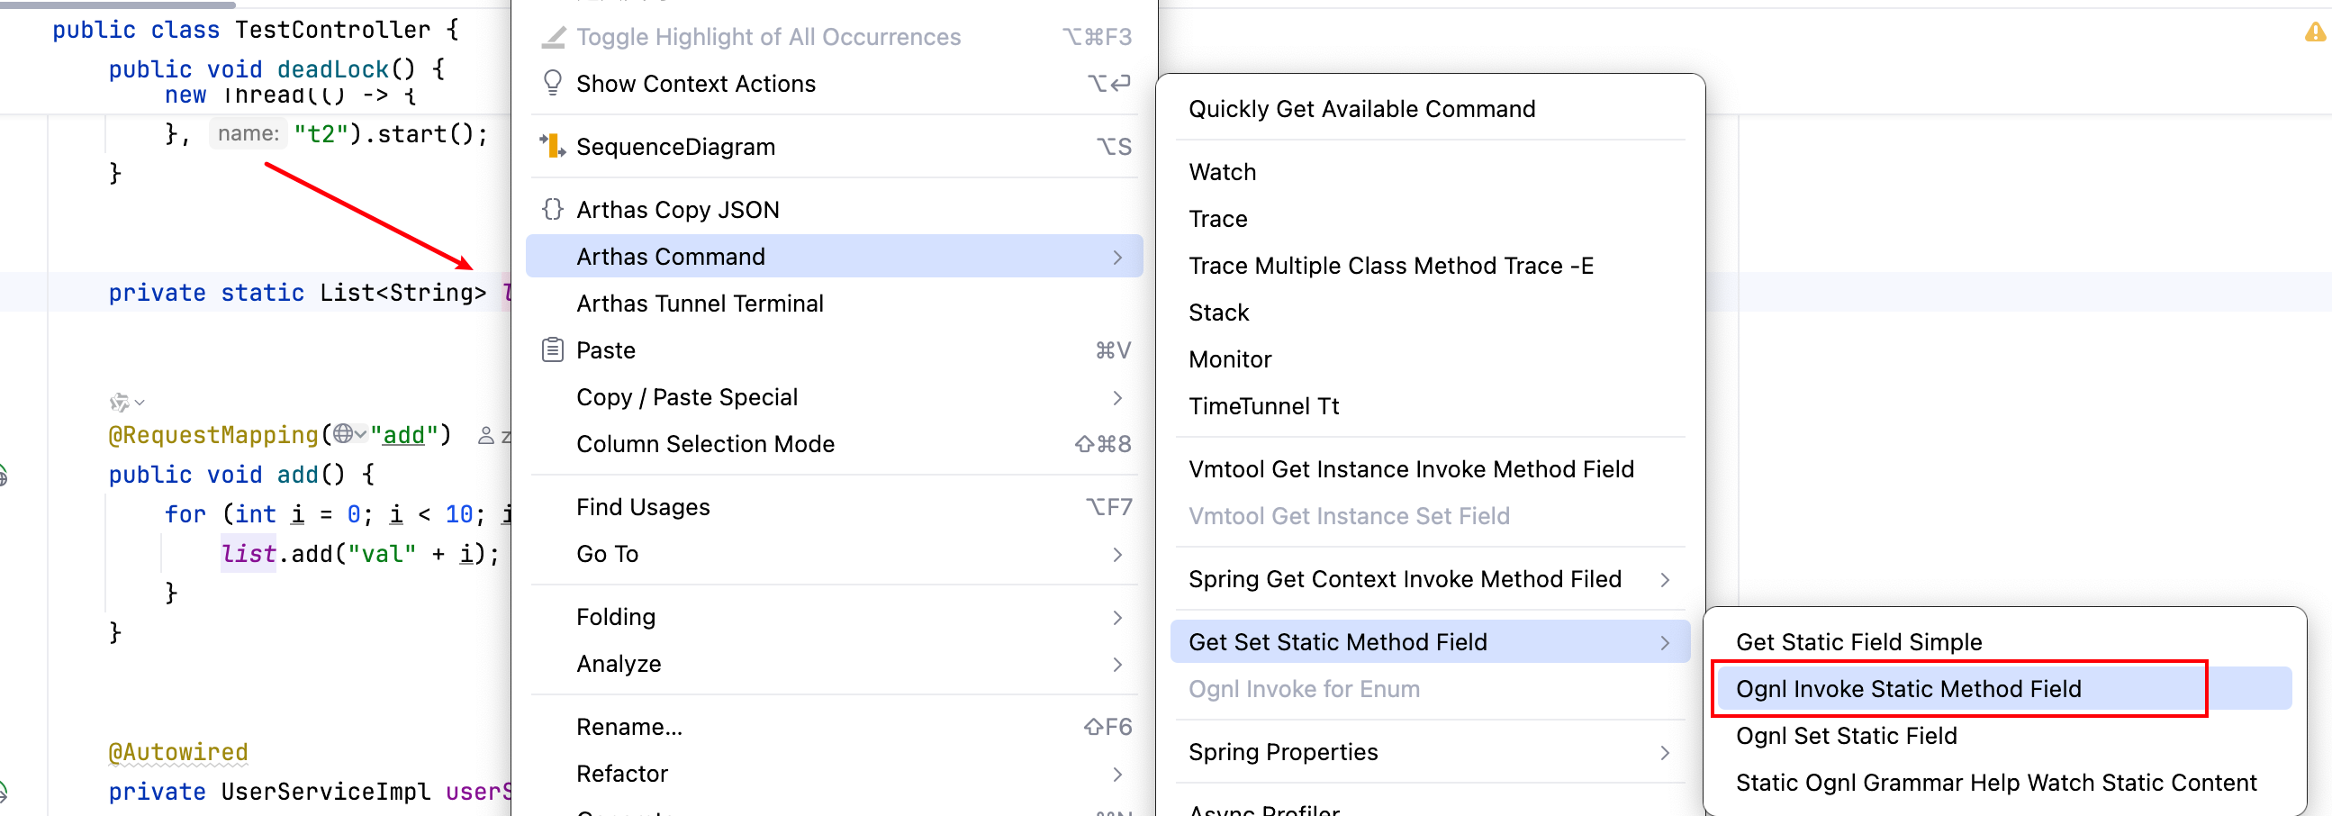Click the lightbulb icon beside Show Context Actions
The width and height of the screenshot is (2332, 816).
click(x=552, y=84)
